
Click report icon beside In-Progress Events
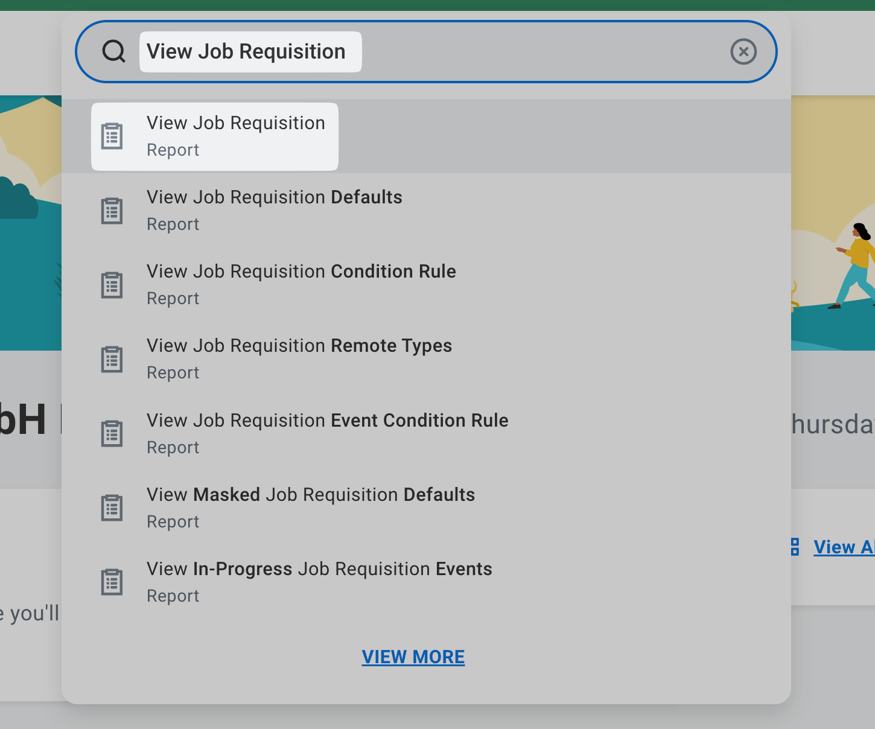click(112, 582)
